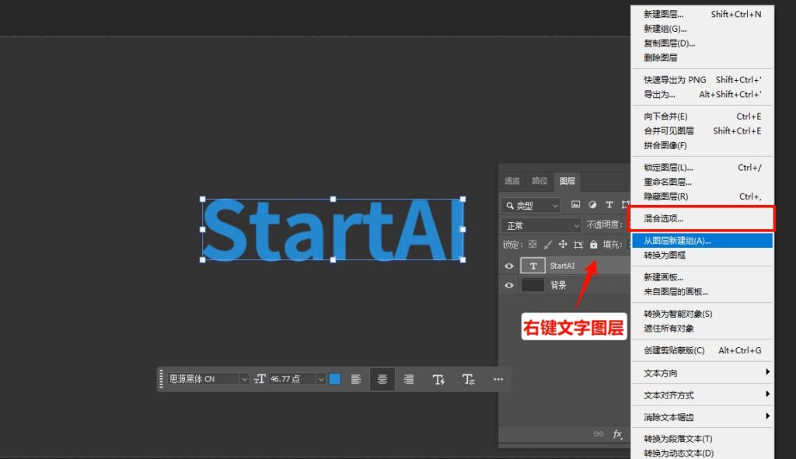Click the fx layer style icon
This screenshot has height=459, width=796.
[618, 434]
